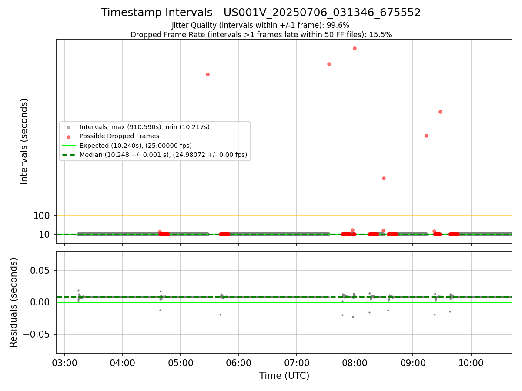The image size is (522, 391).
Task: Click the 'Time (UTC)' x-axis label
Action: pyautogui.click(x=284, y=376)
